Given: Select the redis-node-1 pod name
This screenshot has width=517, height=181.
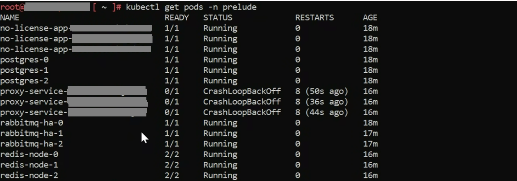Looking at the screenshot, I should (x=29, y=165).
